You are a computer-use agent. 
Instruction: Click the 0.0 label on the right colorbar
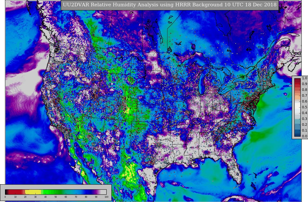coord(304,136)
